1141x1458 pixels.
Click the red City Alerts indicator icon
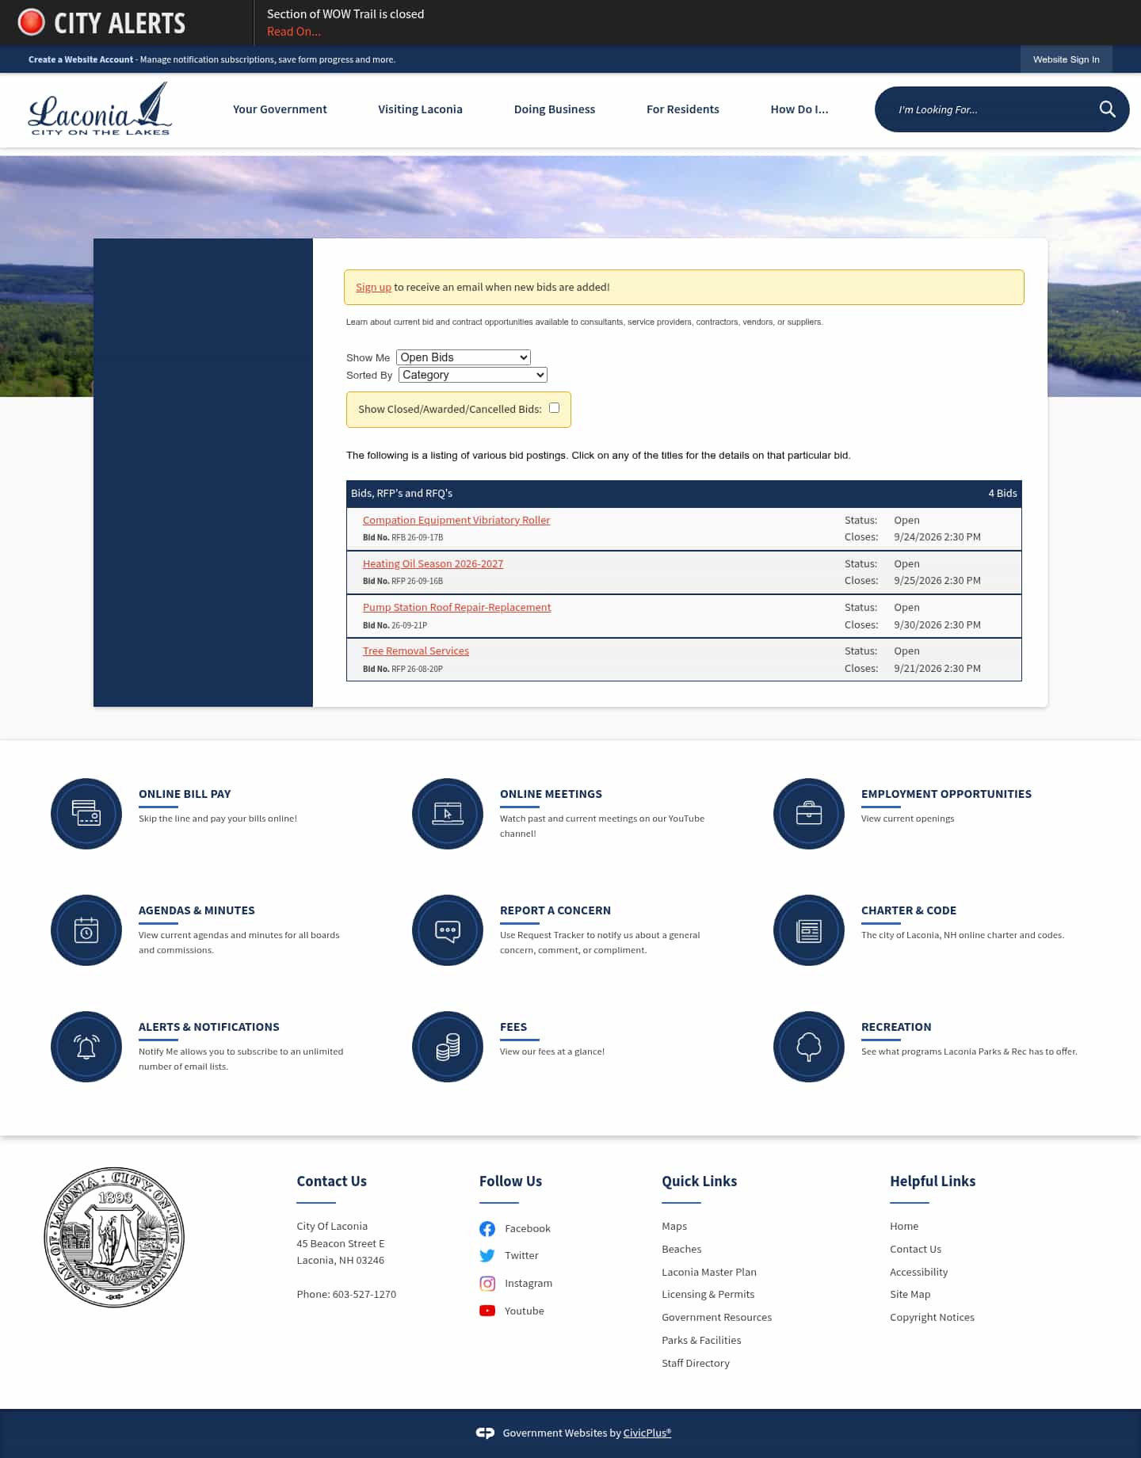pyautogui.click(x=31, y=22)
